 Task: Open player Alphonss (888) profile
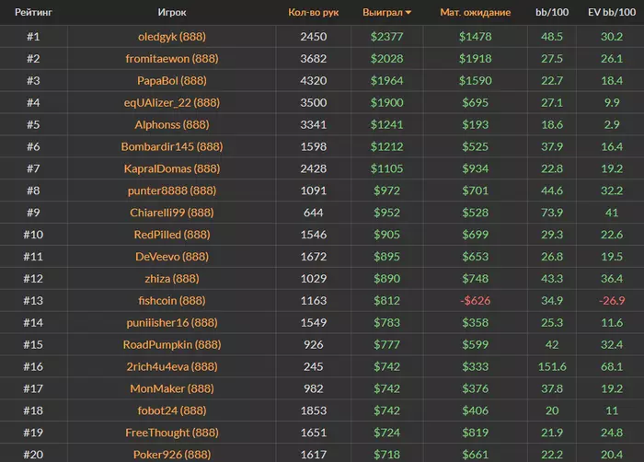(172, 124)
